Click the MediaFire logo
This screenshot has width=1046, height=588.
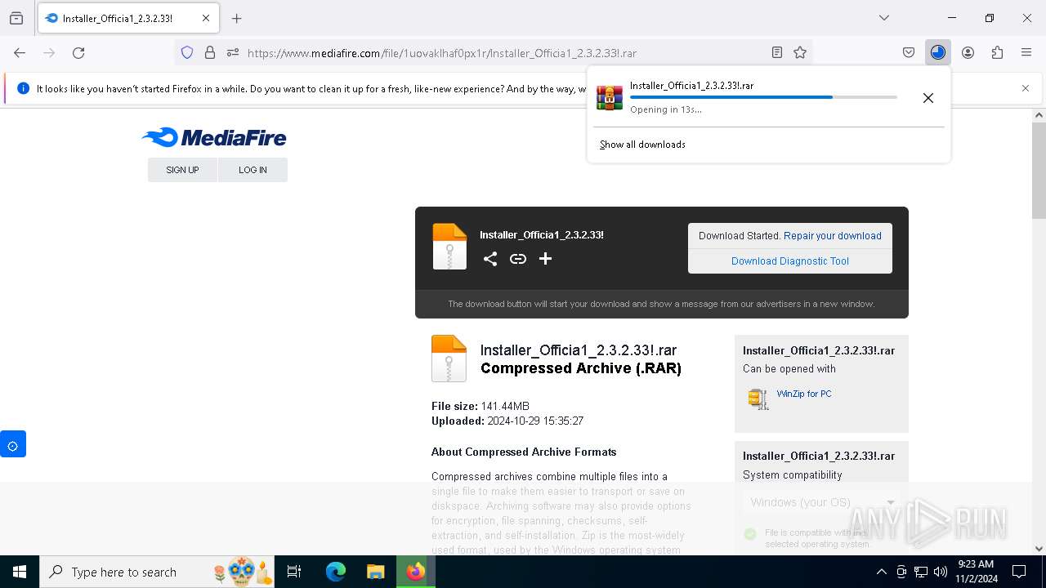coord(214,137)
